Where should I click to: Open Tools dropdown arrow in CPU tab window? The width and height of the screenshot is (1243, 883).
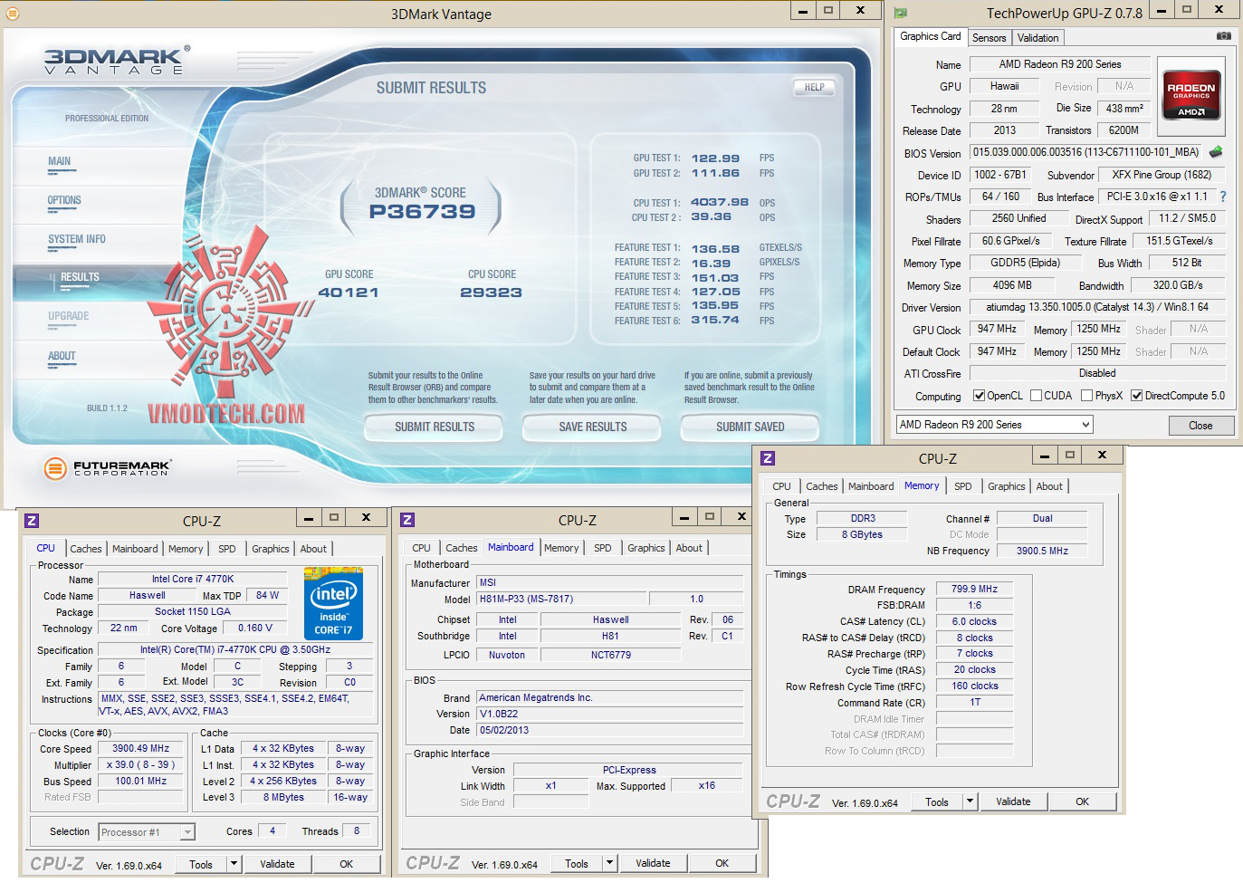(x=234, y=864)
